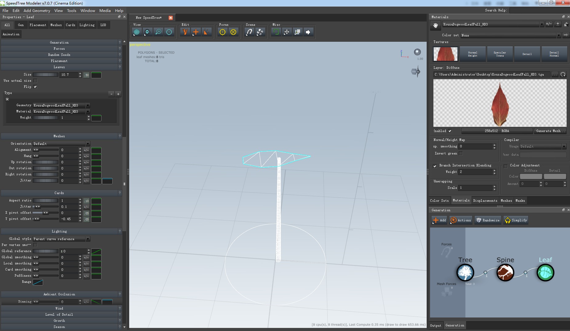Click the viewport light sphere icon
Image resolution: width=570 pixels, height=331 pixels.
(x=417, y=52)
